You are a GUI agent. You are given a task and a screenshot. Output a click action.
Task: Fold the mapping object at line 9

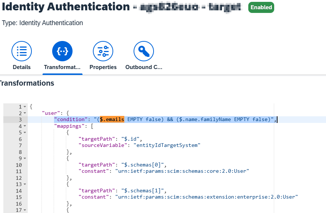click(25, 158)
